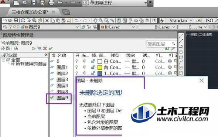Click the New Property Filter icon
218x137 pixels.
3,48
